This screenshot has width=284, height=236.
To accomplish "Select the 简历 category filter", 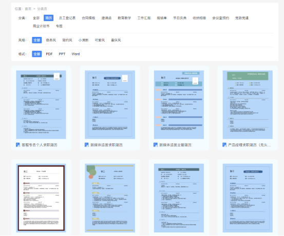I will [x=49, y=18].
